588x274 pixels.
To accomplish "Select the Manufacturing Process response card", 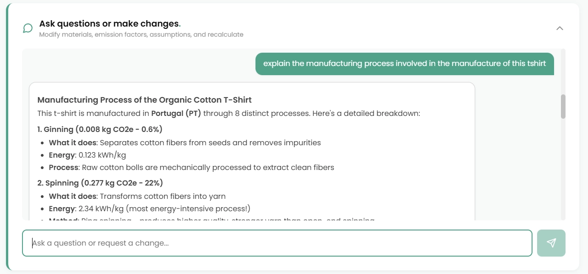I will pyautogui.click(x=252, y=151).
